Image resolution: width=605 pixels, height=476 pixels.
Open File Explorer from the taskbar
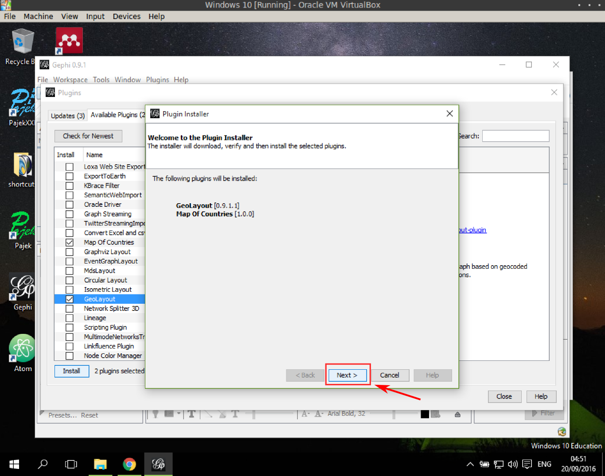click(x=100, y=464)
